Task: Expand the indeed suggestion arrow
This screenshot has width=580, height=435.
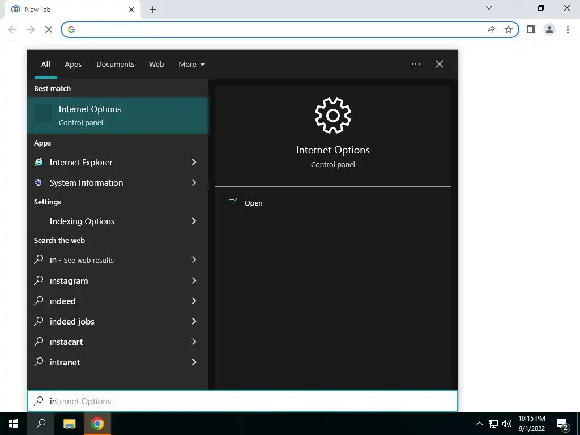Action: point(194,301)
